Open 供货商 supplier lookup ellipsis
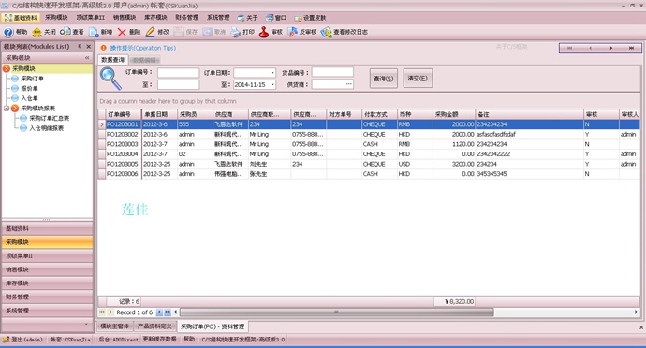 349,84
